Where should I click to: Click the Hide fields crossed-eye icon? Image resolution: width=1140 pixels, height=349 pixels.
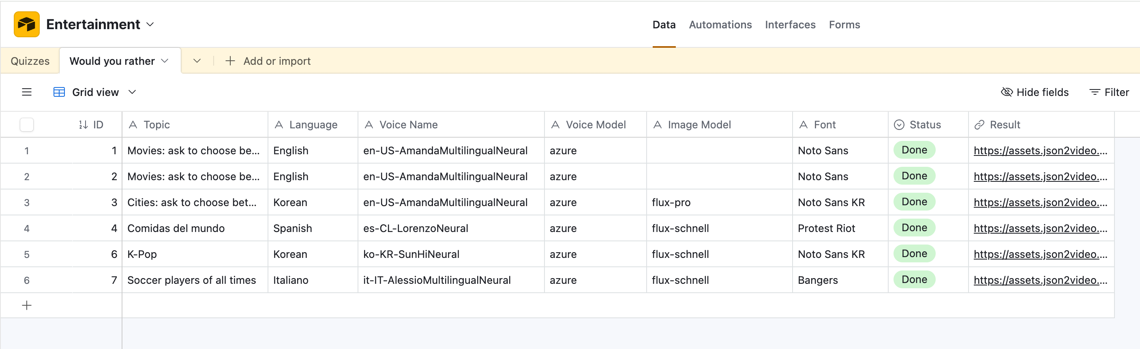click(x=1006, y=92)
